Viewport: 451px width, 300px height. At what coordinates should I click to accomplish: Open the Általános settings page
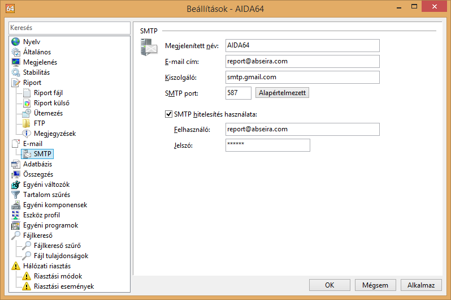[x=37, y=52]
